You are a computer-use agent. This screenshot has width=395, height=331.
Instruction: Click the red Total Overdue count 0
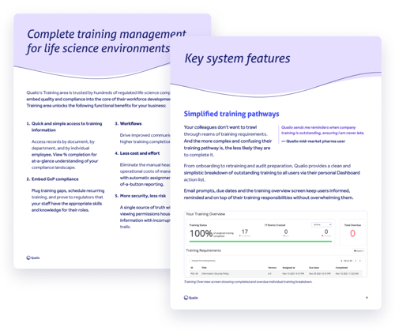coord(352,233)
